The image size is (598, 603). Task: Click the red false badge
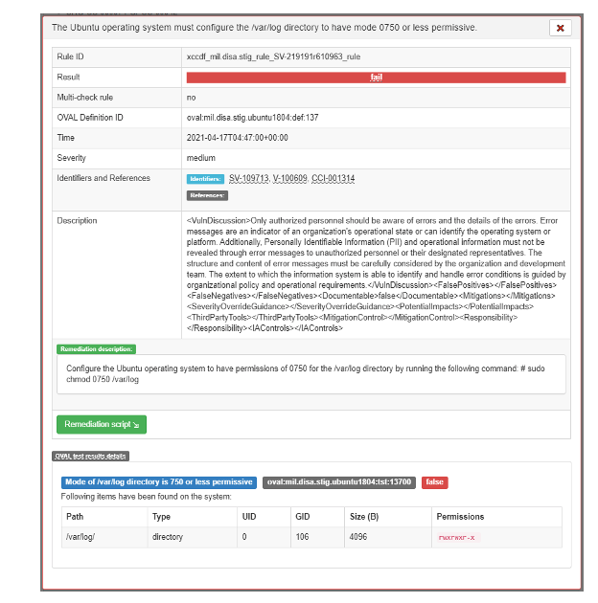(x=434, y=482)
